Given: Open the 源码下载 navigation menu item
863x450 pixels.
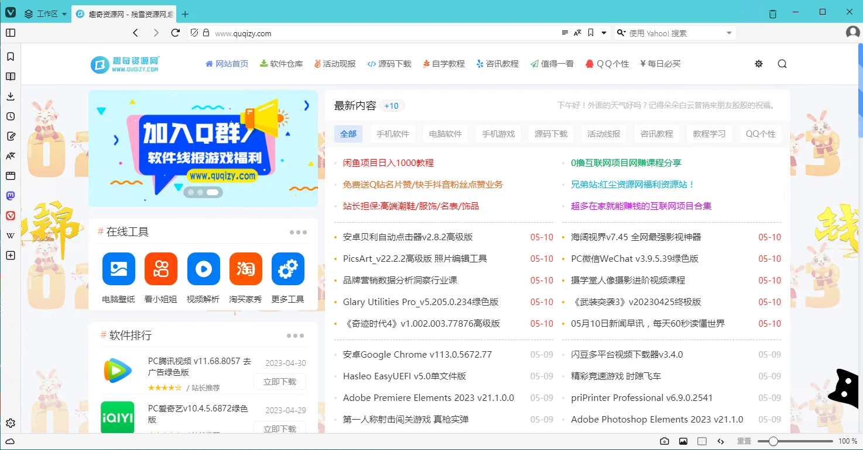Looking at the screenshot, I should 389,63.
